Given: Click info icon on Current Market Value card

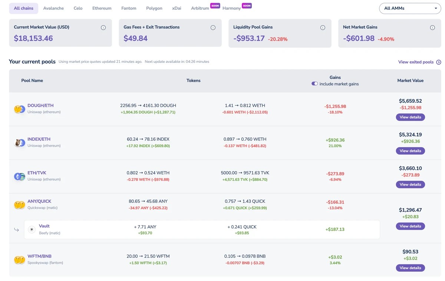Looking at the screenshot, I should click(x=103, y=28).
